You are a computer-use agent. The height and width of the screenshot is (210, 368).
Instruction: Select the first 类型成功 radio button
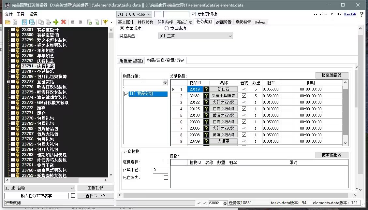(x=122, y=28)
